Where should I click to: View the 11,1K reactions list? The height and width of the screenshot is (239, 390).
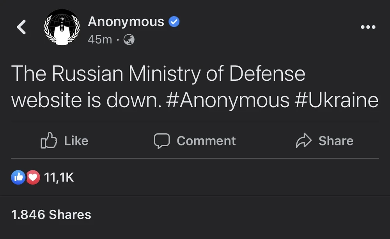pyautogui.click(x=58, y=178)
